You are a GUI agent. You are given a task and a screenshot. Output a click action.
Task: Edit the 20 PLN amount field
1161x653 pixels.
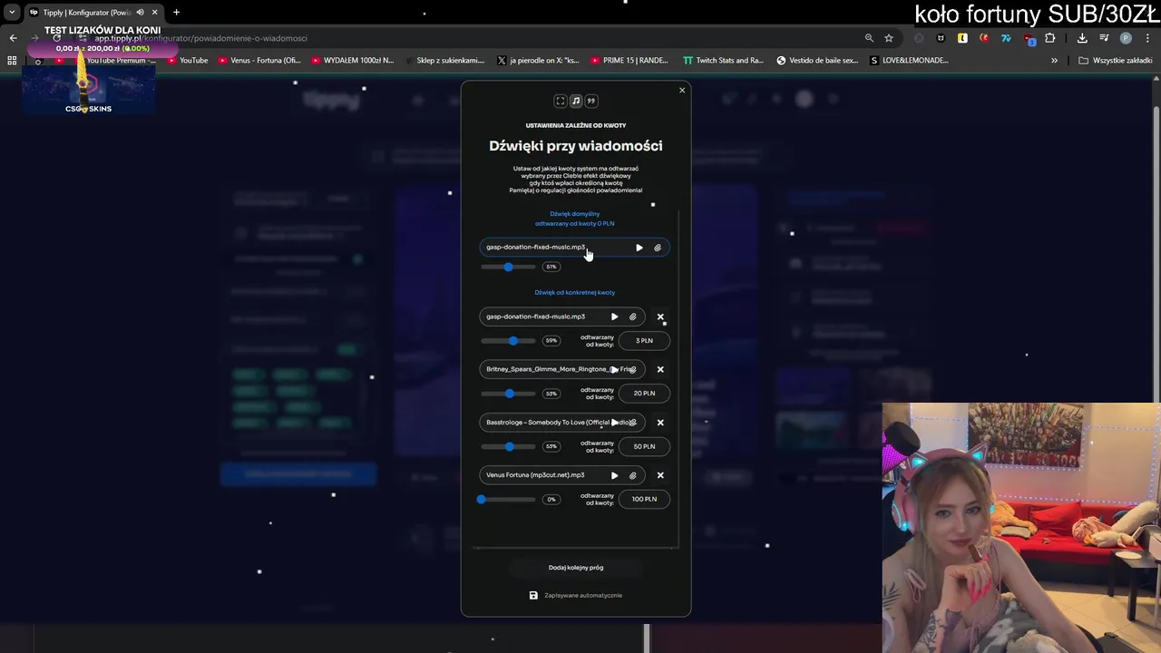(644, 394)
